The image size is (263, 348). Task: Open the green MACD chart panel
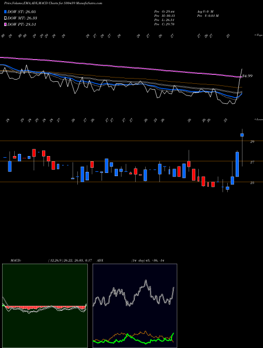pos(45,306)
